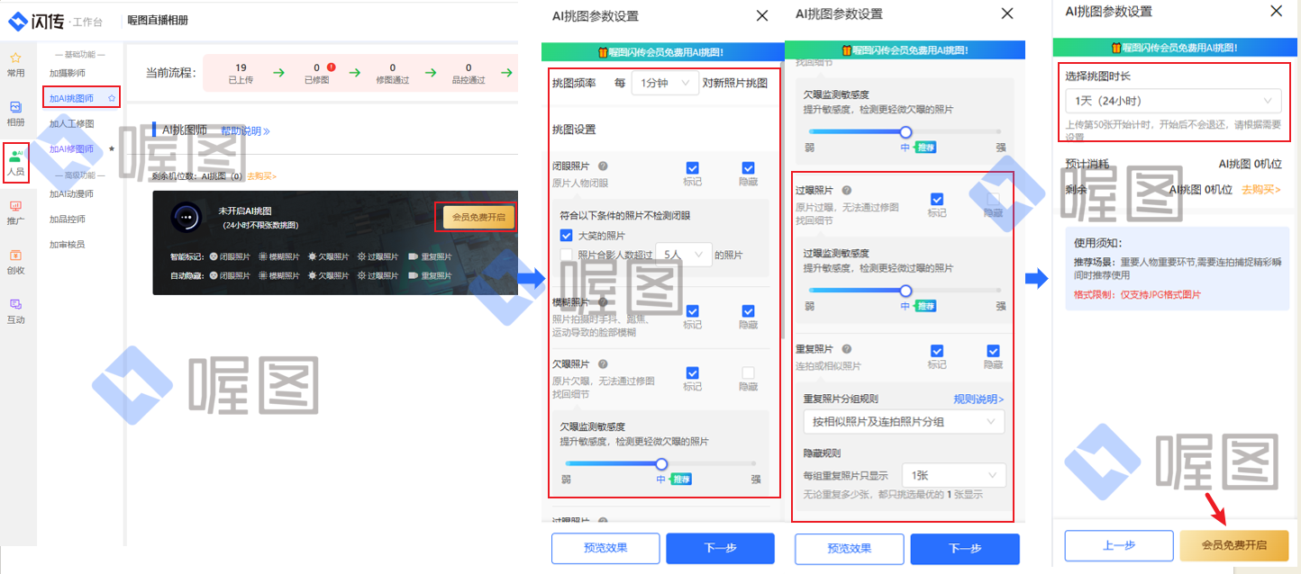
Task: Click the help icon beside 模糊照片 setting
Action: point(603,302)
